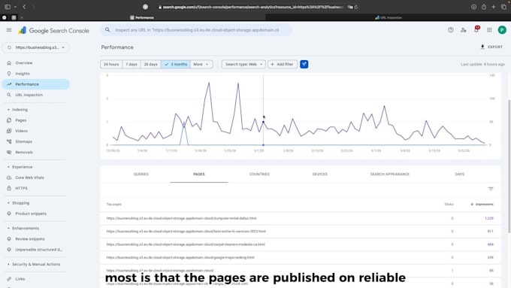
Task: Toggle the browser sidebar icon
Action: pos(8,7)
